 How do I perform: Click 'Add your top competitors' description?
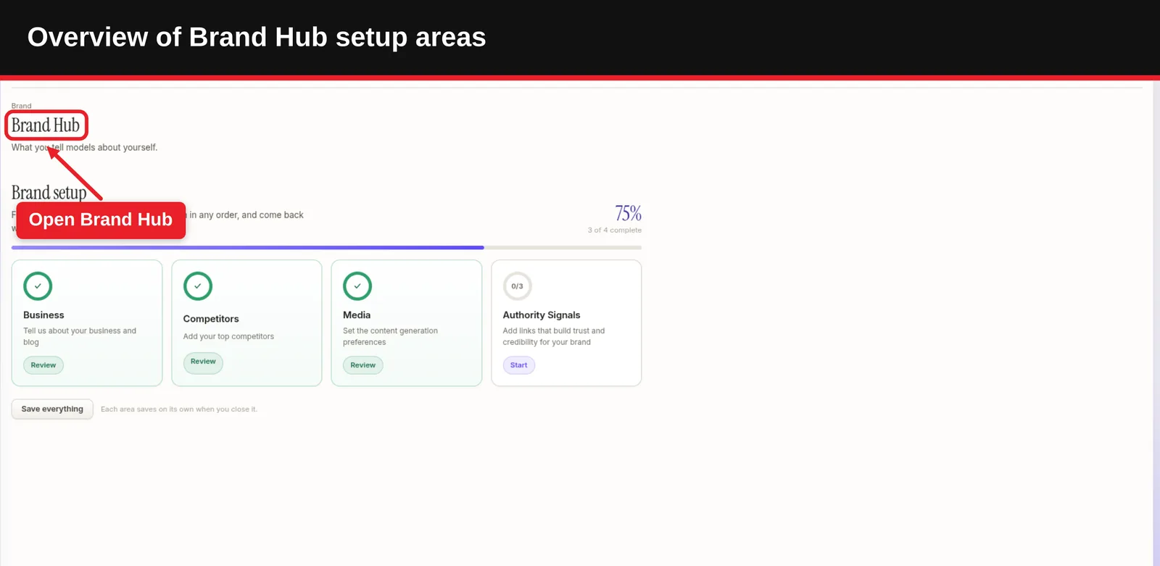(x=228, y=336)
